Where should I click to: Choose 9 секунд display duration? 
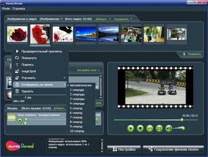[76, 126]
